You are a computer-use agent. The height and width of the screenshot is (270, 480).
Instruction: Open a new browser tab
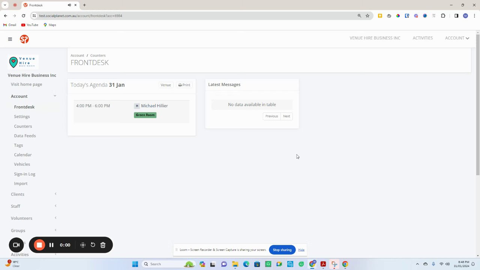[84, 5]
